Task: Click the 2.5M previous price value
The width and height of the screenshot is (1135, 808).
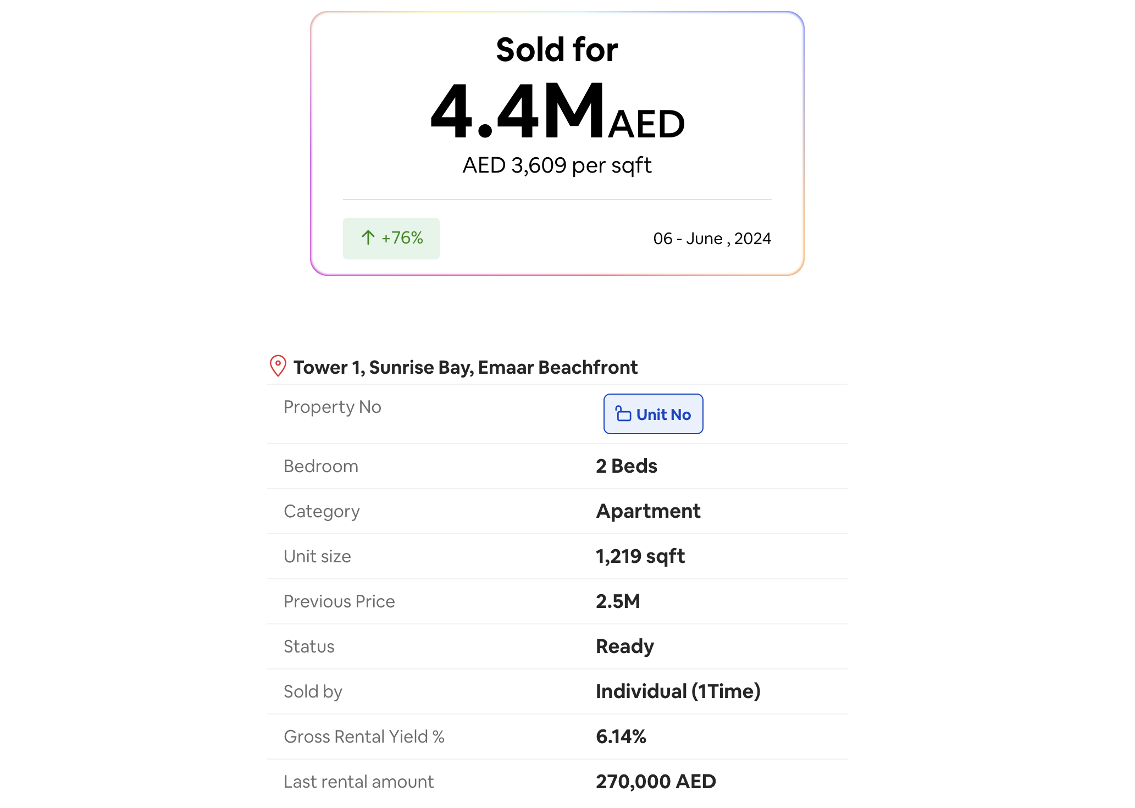Action: (618, 601)
